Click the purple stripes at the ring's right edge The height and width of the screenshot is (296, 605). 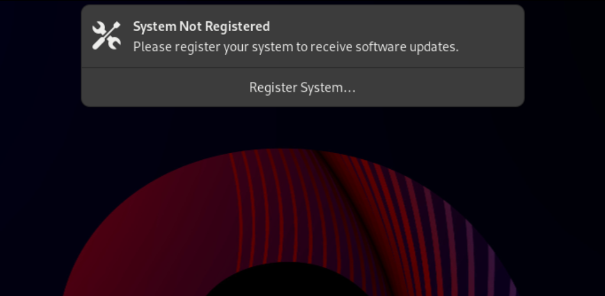pos(479,250)
